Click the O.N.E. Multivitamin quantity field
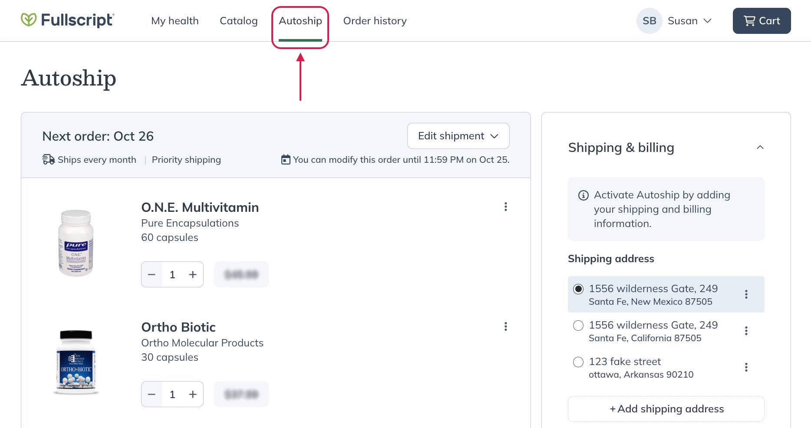 click(172, 274)
